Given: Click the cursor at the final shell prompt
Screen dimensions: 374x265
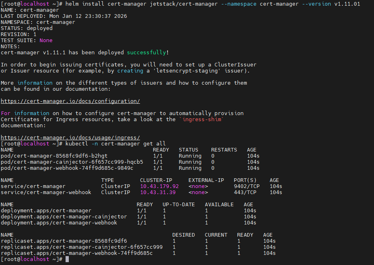Looking at the screenshot, I should (x=67, y=259).
